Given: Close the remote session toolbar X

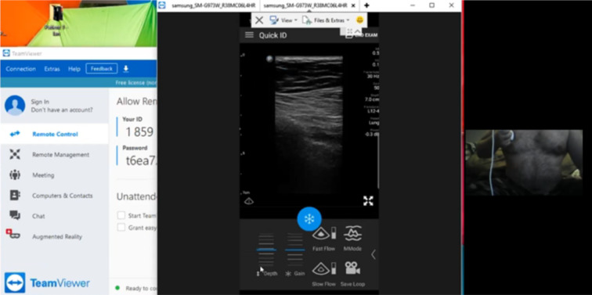Looking at the screenshot, I should (x=259, y=20).
